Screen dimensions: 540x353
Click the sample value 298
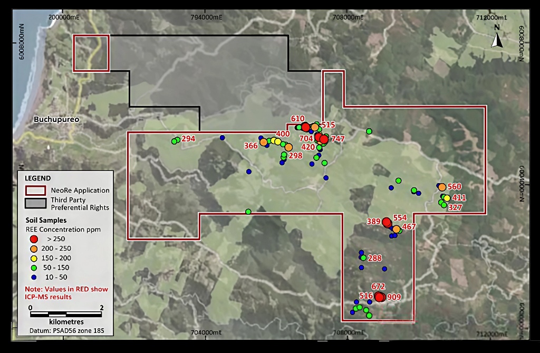click(295, 156)
